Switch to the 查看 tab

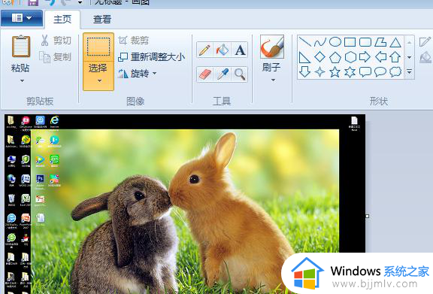(102, 20)
